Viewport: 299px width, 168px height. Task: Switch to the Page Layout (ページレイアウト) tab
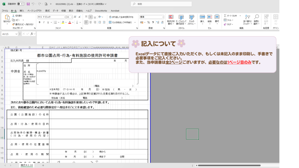[x=34, y=10]
